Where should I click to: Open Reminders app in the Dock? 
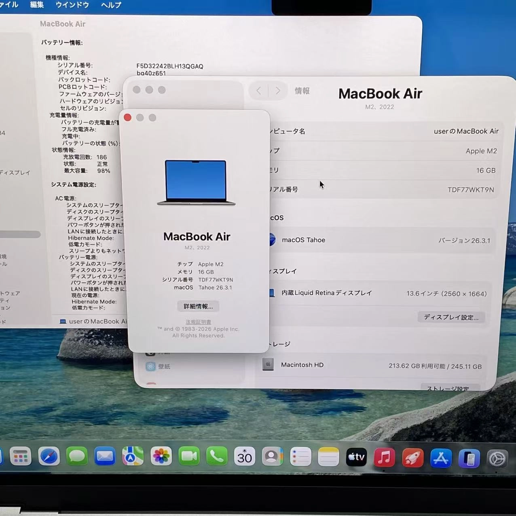click(300, 457)
